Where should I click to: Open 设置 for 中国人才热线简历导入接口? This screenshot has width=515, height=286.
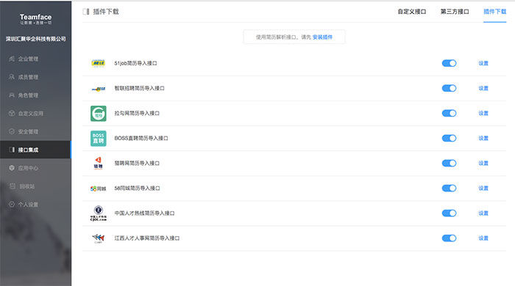[x=483, y=213]
